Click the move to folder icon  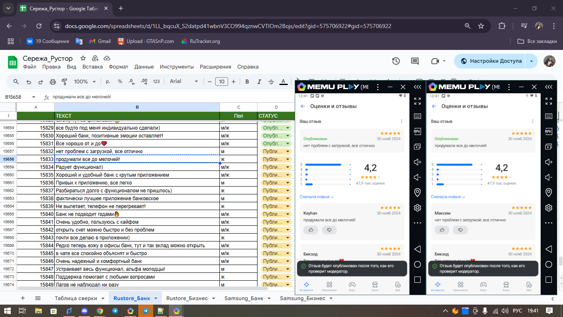coord(95,58)
